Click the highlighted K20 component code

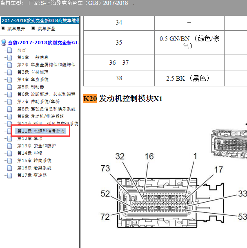click(90, 99)
